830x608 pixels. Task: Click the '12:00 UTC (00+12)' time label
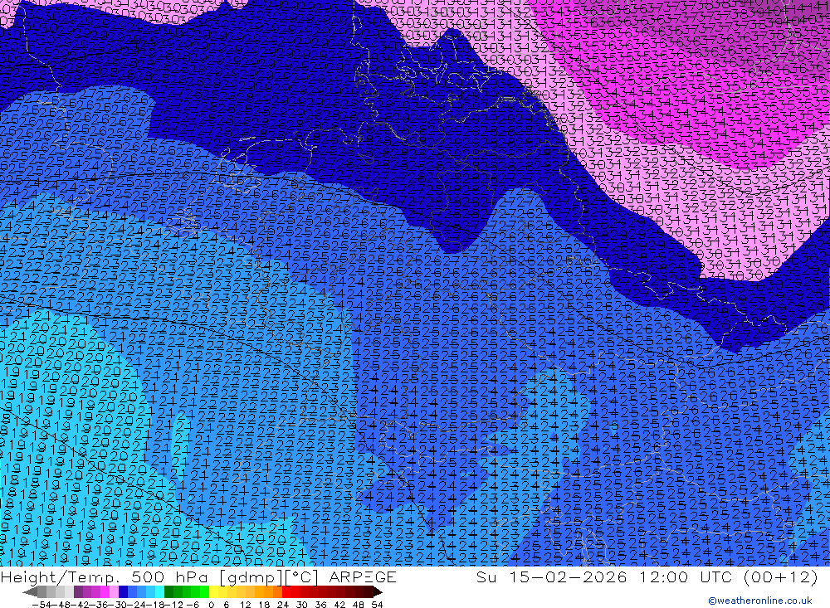point(729,577)
